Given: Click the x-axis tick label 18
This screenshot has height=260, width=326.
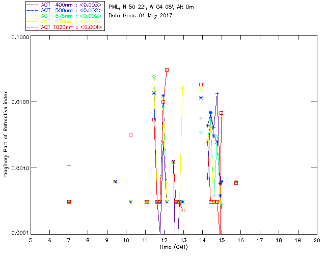Looking at the screenshot, I should click(x=279, y=240).
